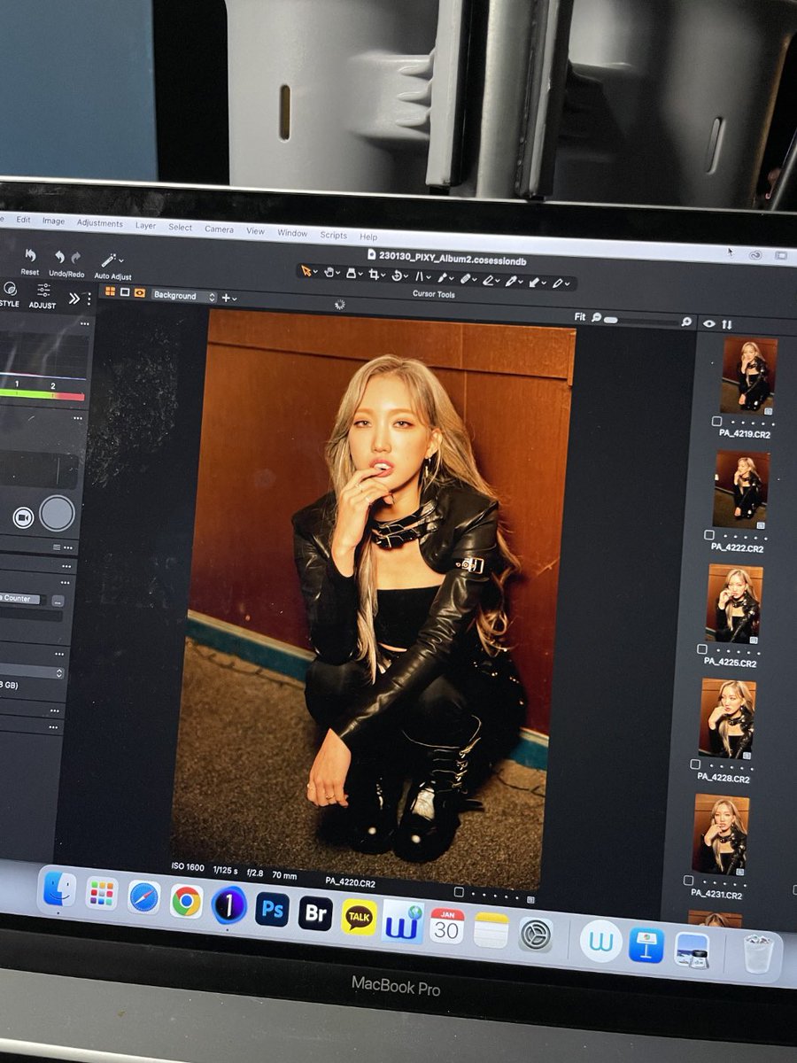The width and height of the screenshot is (797, 1063).
Task: Open the Help menu
Action: tap(368, 237)
